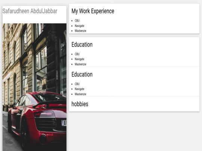Click Mackenzie in the second Education list
The image size is (202, 151).
[80, 94]
